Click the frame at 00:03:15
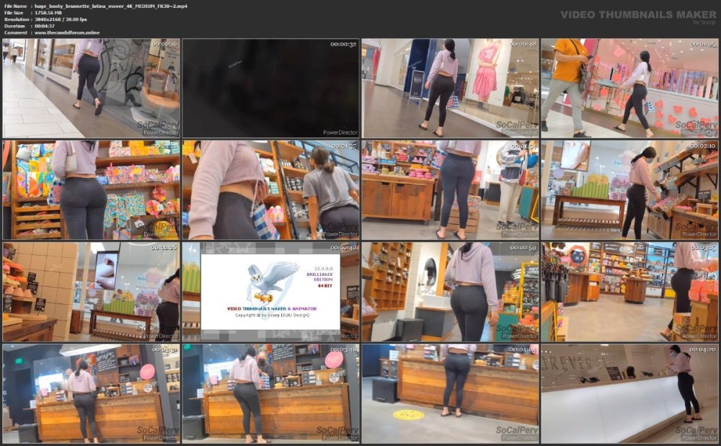 (629, 292)
